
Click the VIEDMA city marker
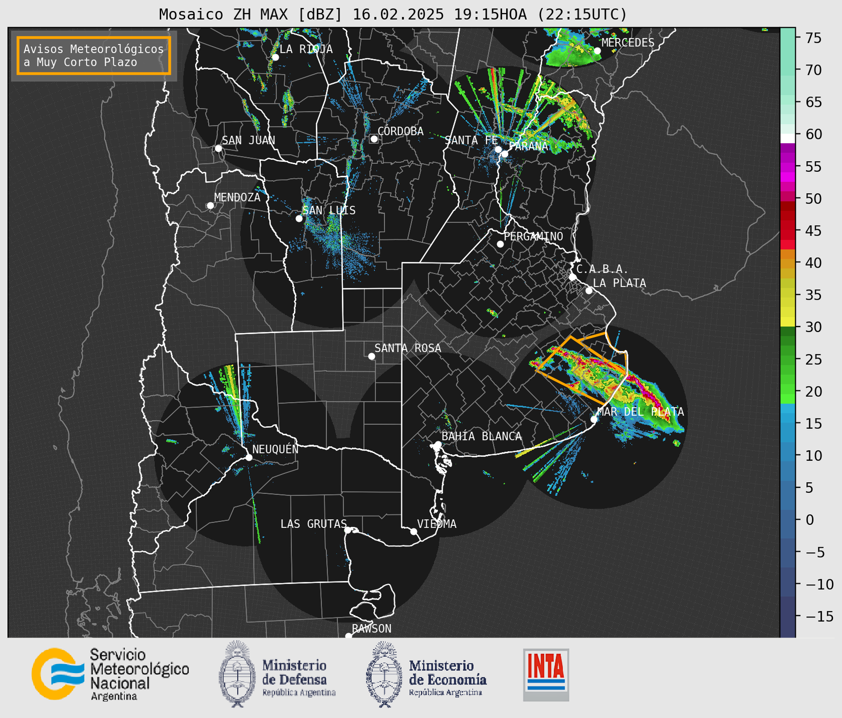point(413,531)
